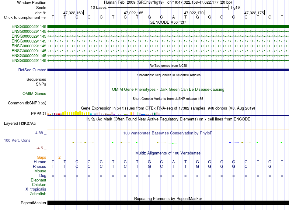
Task: Click the dark blue RefSeq Curated bar
Action: (168, 70)
